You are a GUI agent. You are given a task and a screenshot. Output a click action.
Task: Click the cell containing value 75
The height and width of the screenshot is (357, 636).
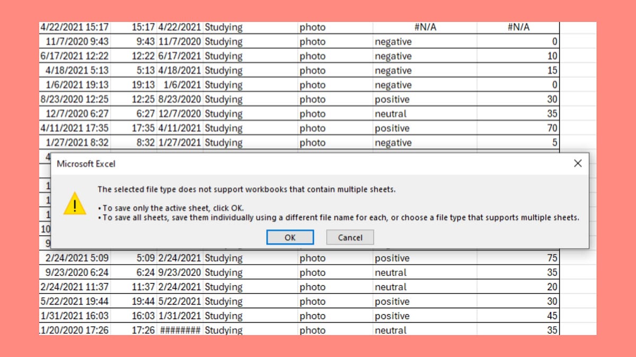pyautogui.click(x=551, y=258)
